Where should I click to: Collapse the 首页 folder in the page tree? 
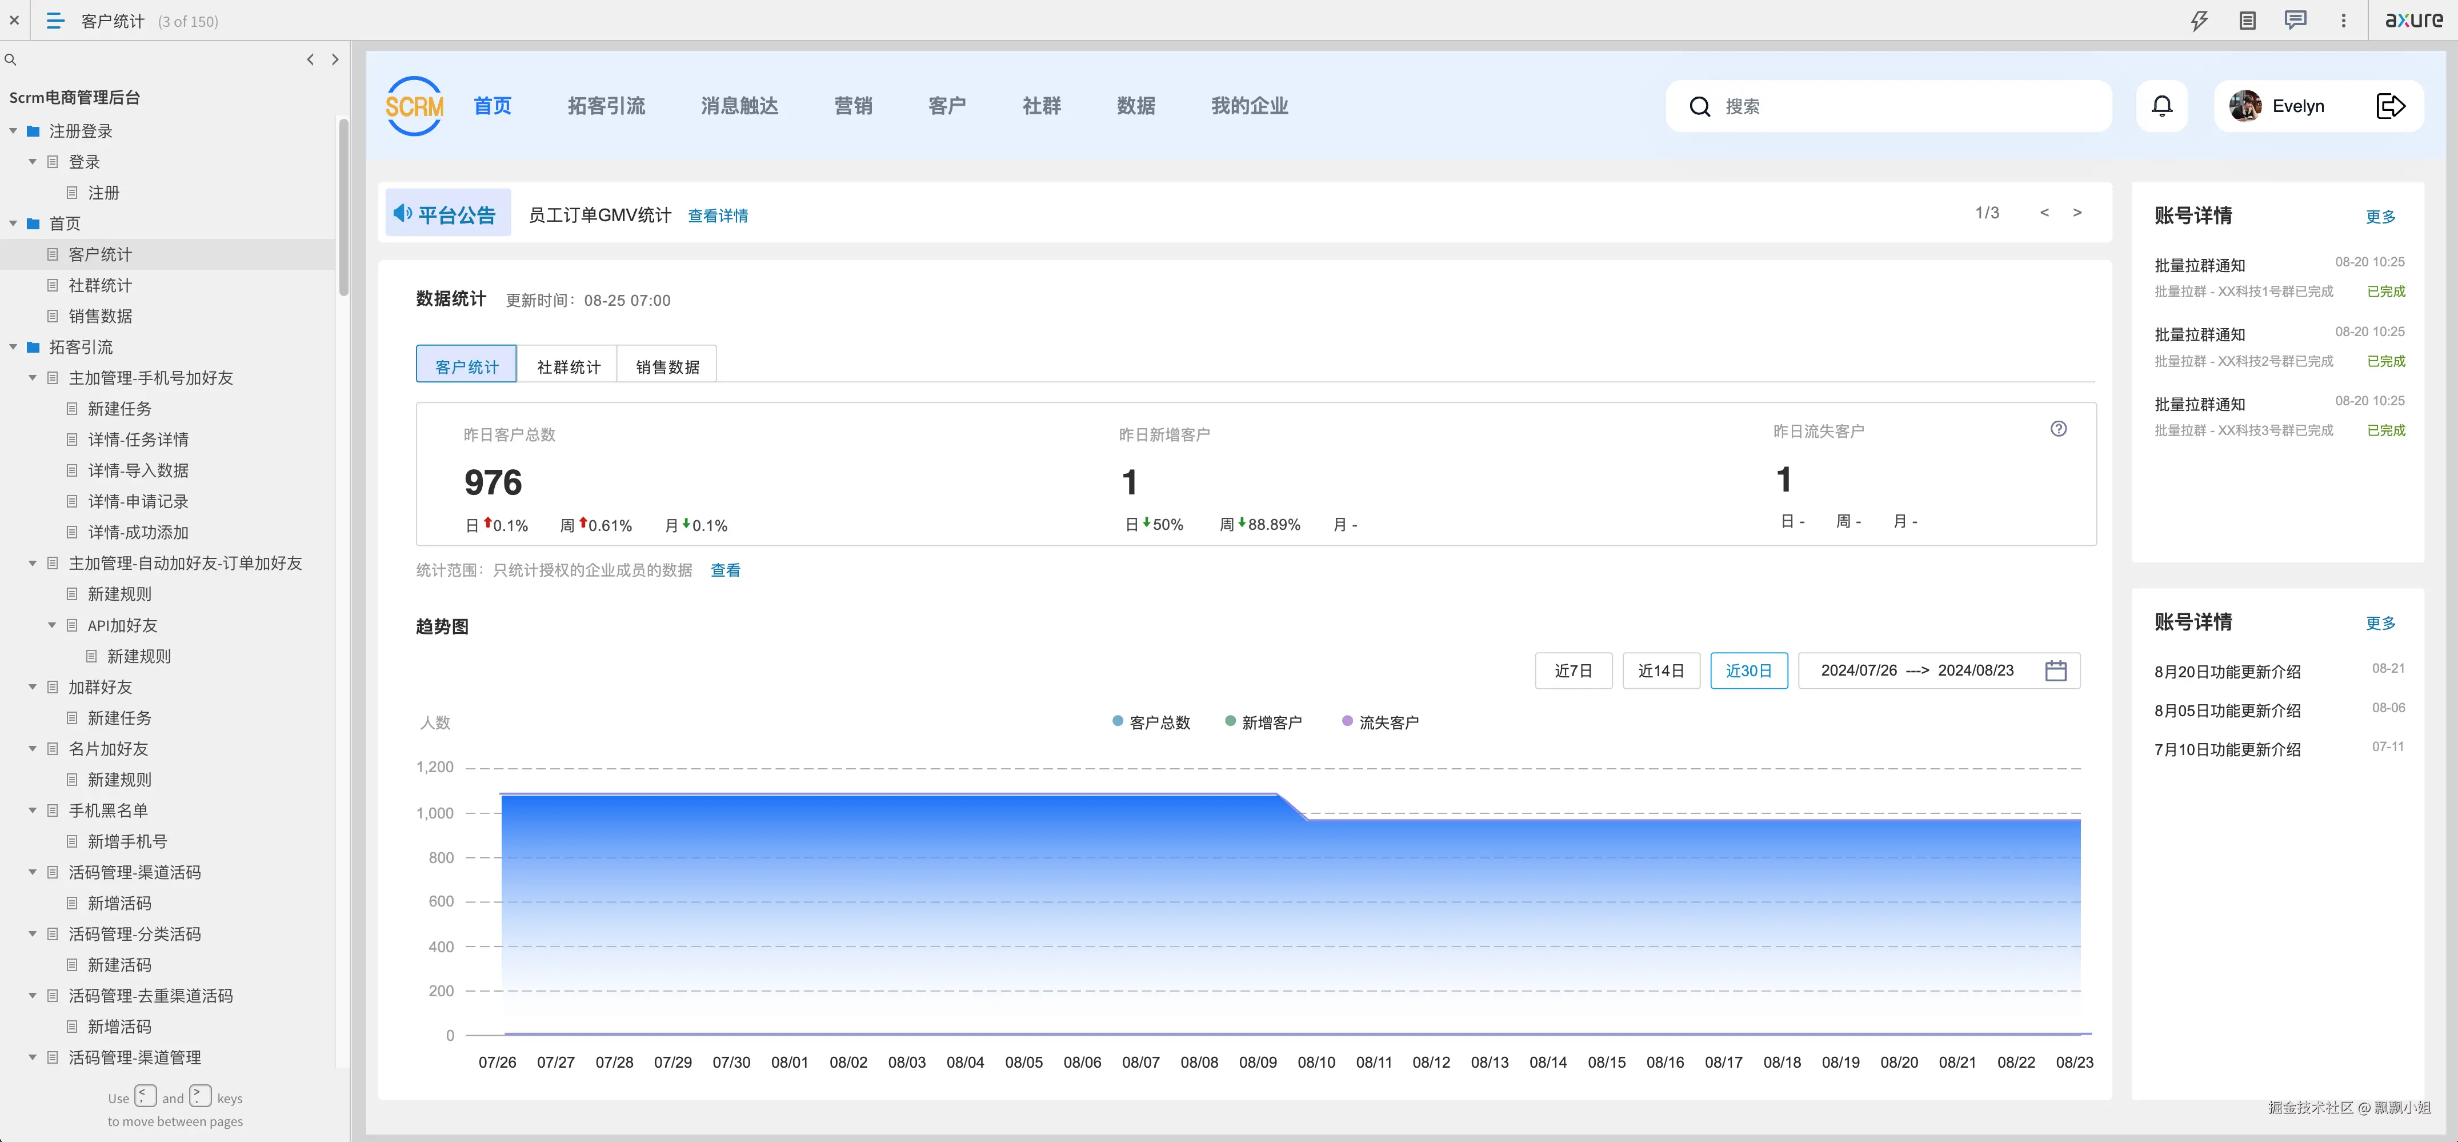tap(13, 222)
